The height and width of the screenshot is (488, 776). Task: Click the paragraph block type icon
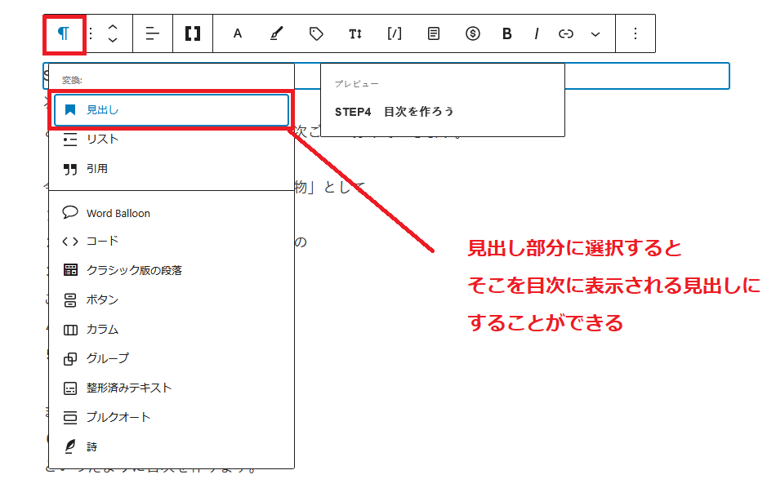(x=64, y=33)
